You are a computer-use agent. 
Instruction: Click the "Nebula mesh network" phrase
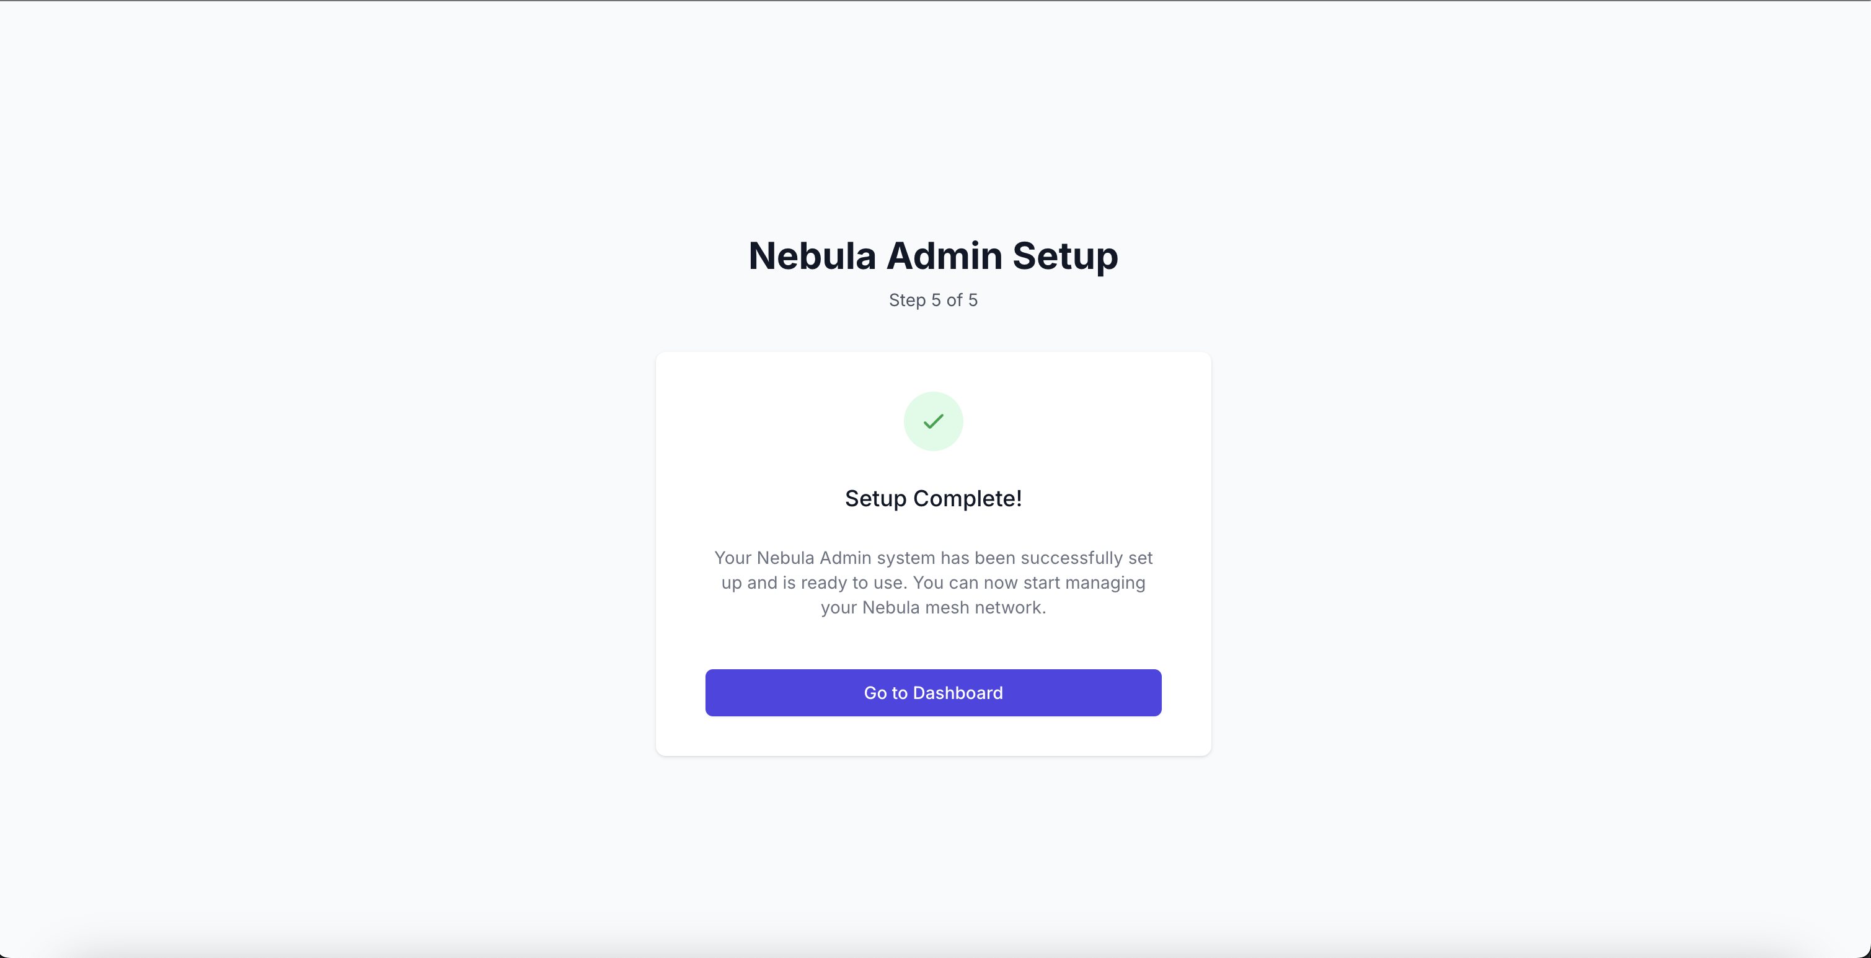pos(952,607)
